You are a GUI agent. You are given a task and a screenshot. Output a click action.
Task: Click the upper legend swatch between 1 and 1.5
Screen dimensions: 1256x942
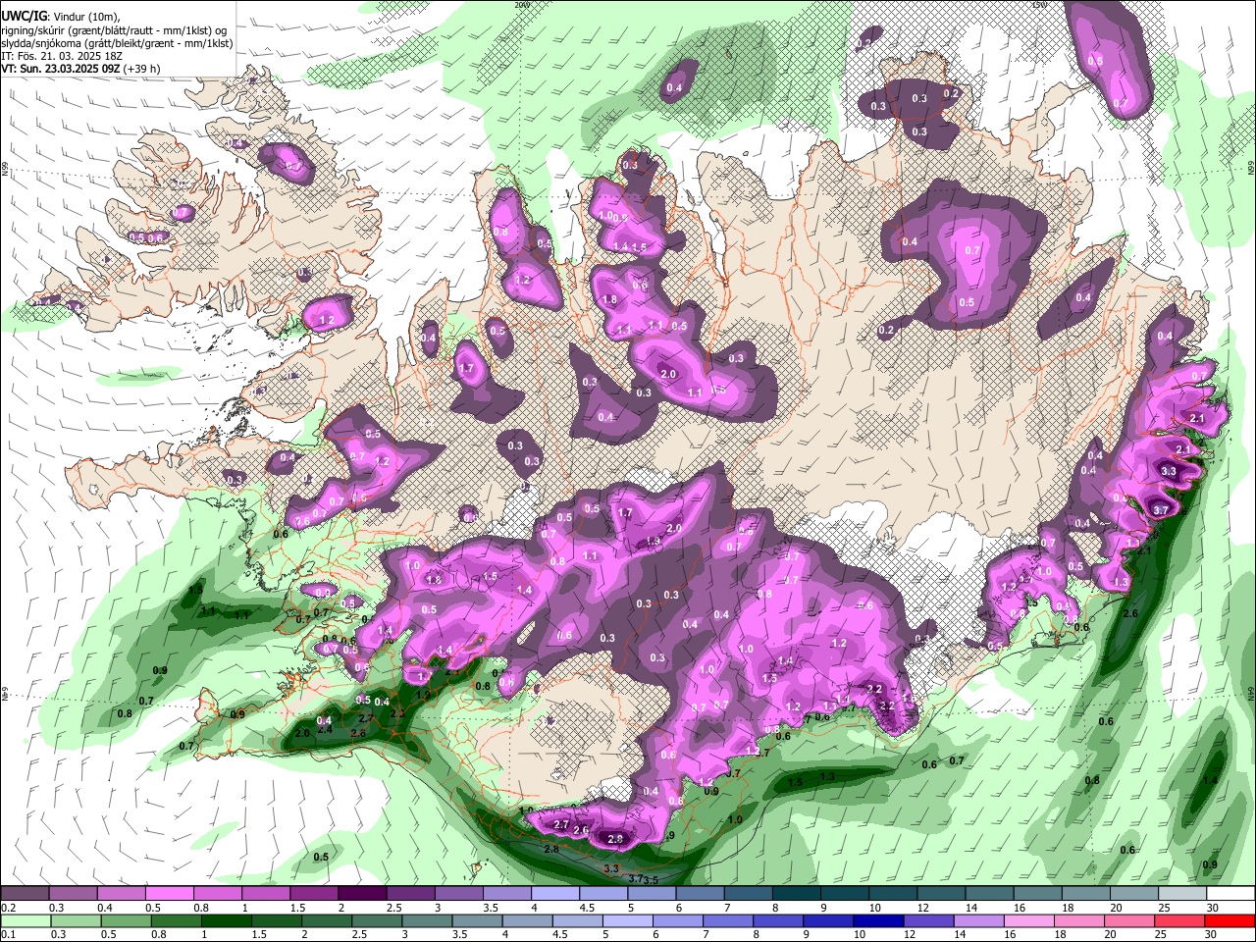click(266, 893)
